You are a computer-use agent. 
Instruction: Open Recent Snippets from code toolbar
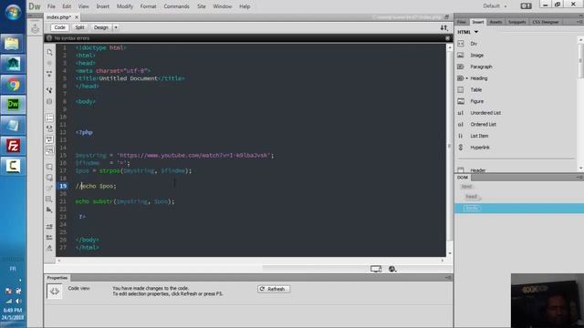(49, 200)
